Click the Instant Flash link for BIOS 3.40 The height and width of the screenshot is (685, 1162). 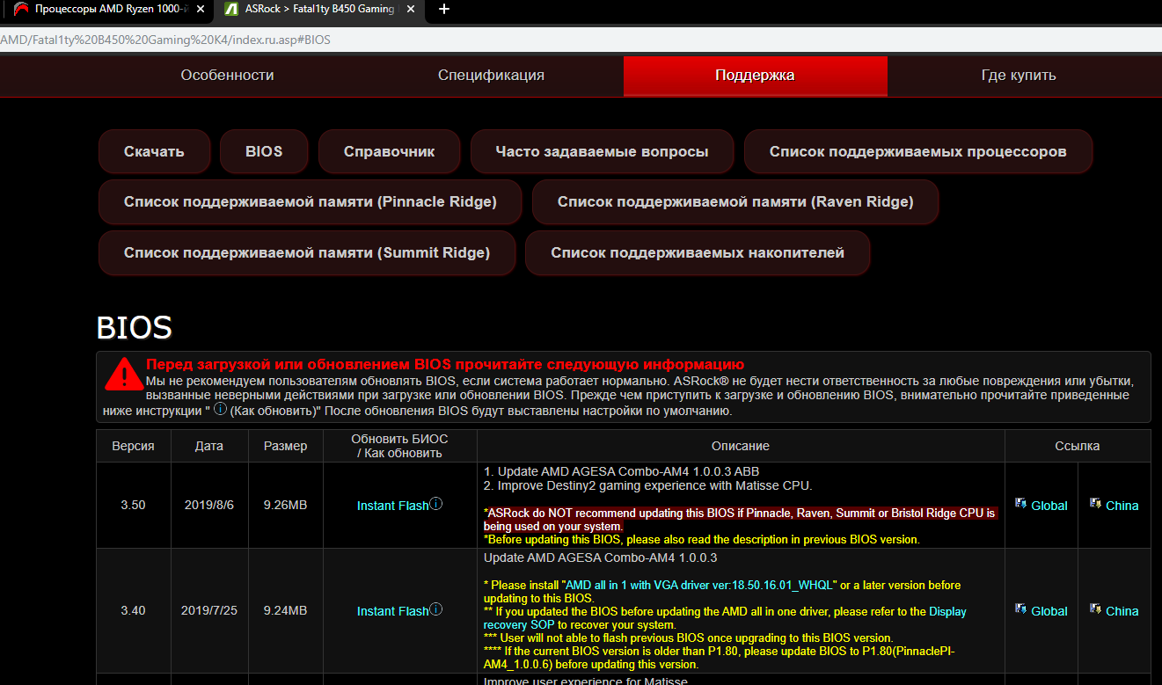pos(392,611)
